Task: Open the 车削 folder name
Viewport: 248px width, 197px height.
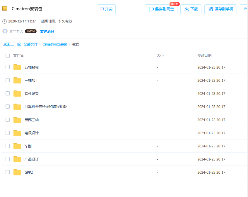Action: [28, 146]
